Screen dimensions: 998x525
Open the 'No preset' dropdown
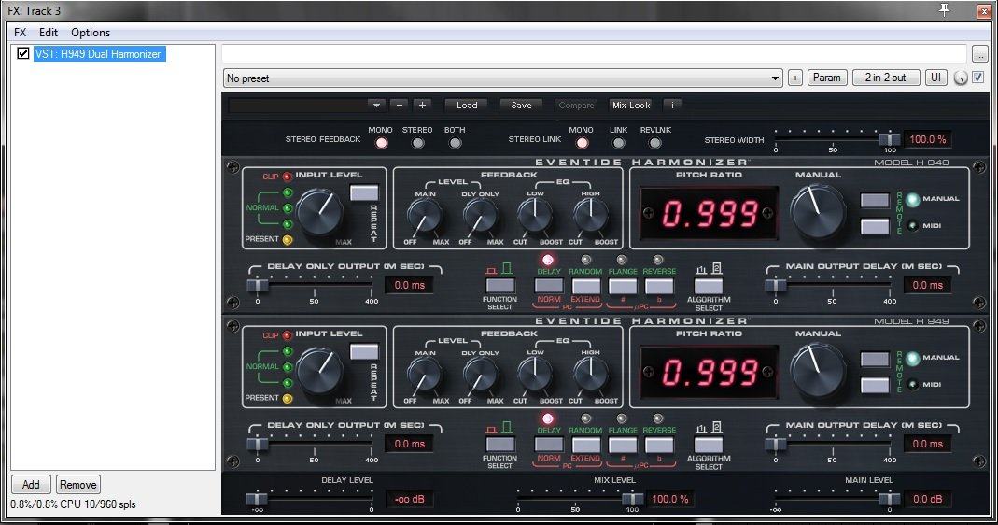point(502,78)
